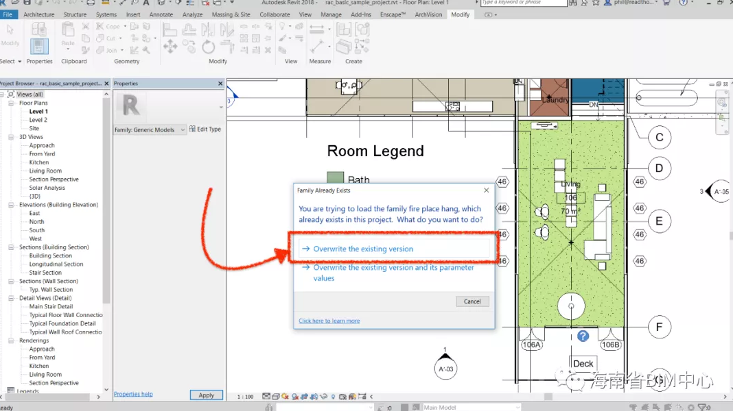This screenshot has height=411, width=733.
Task: Choose Overwrite the existing version
Action: pyautogui.click(x=363, y=249)
